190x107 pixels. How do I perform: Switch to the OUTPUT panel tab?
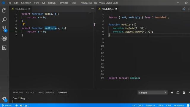pyautogui.click(x=30, y=92)
